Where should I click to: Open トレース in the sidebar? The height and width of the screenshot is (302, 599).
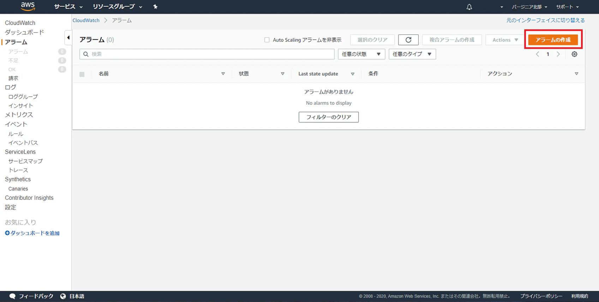point(18,170)
